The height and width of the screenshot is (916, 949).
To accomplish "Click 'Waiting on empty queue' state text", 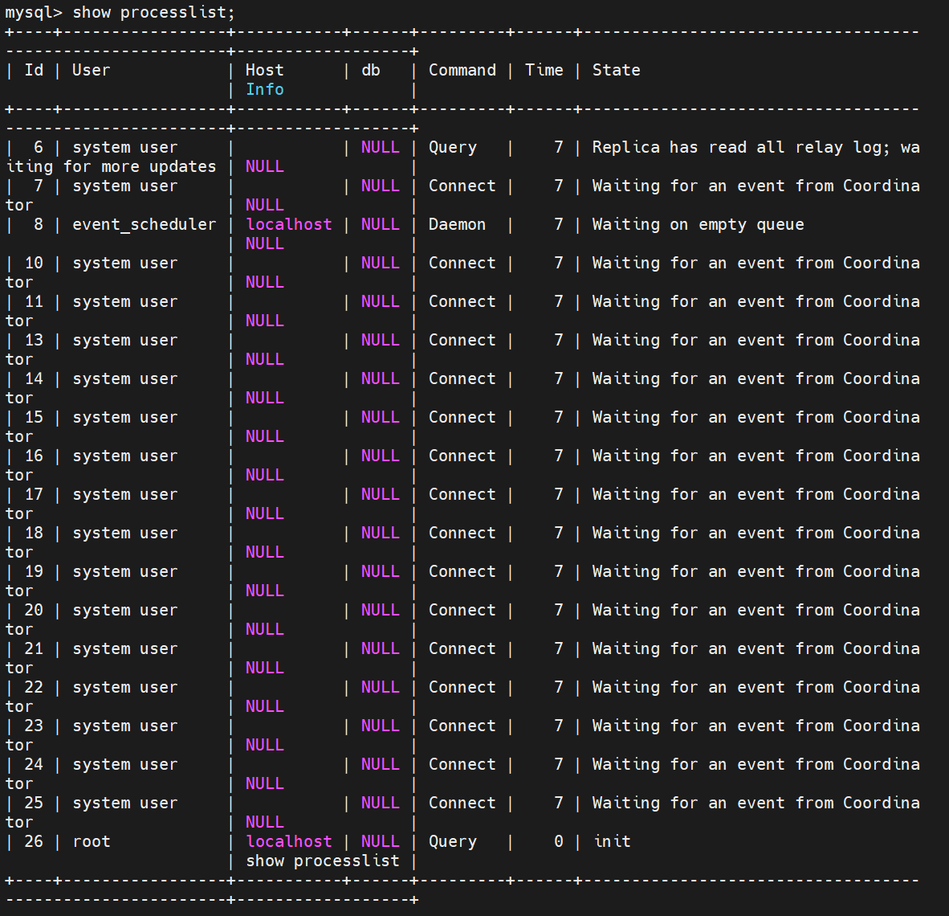I will pyautogui.click(x=698, y=225).
